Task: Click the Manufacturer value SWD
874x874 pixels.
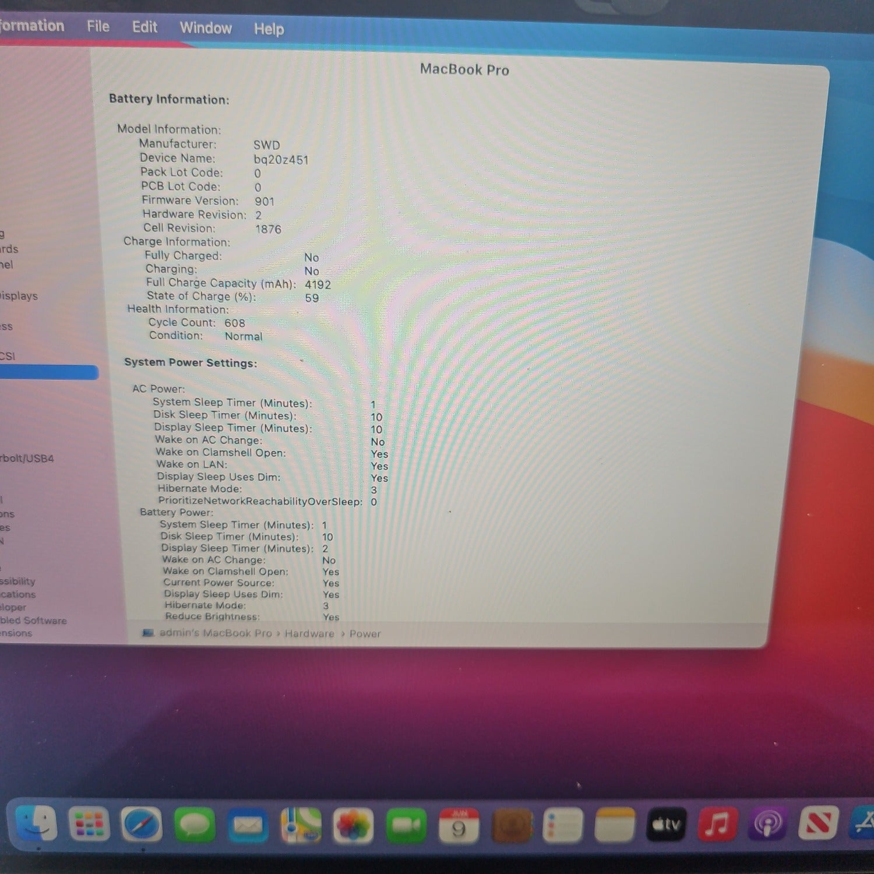Action: tap(266, 145)
